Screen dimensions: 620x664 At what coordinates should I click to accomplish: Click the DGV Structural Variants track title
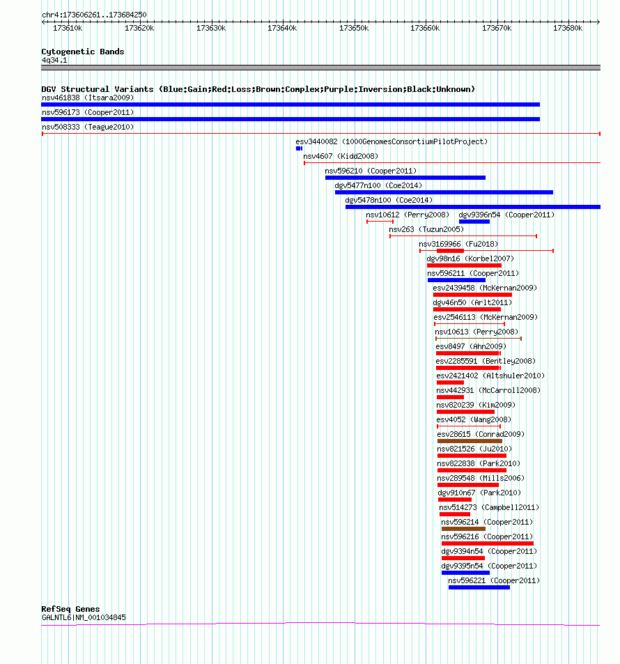[x=258, y=89]
